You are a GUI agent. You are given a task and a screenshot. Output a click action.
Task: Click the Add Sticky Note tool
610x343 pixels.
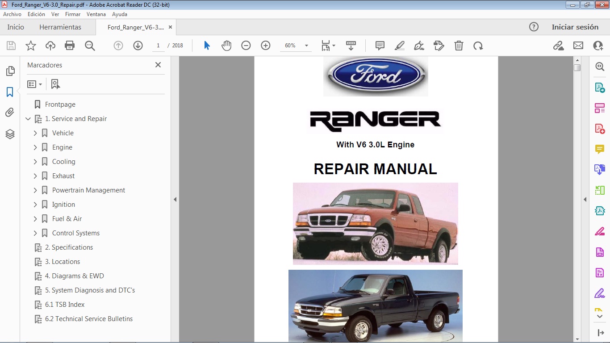(x=380, y=45)
